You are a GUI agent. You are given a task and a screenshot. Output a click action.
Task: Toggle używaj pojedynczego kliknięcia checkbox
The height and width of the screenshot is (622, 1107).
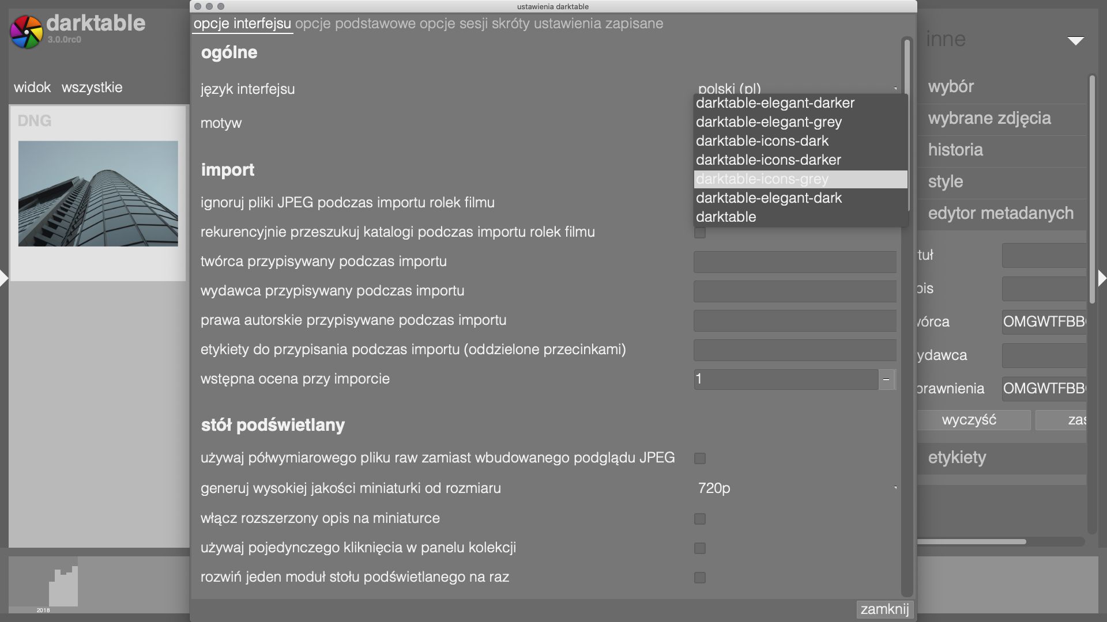point(700,548)
